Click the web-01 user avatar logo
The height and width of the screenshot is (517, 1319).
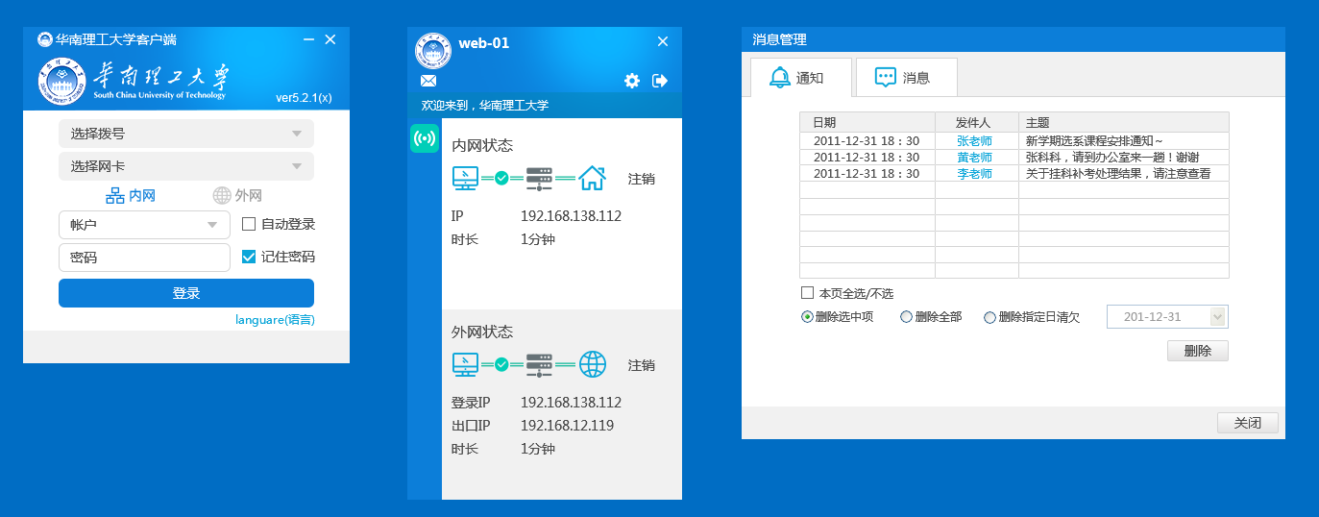click(433, 50)
